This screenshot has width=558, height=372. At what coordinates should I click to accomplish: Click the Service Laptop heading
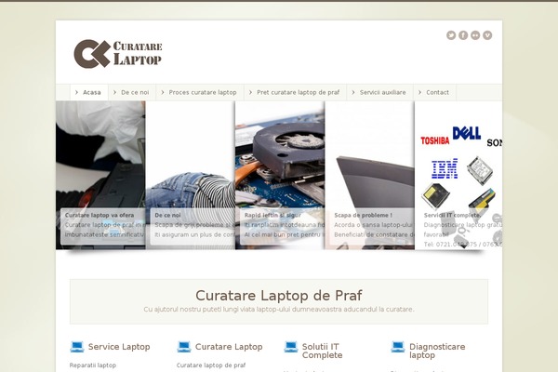click(x=119, y=347)
